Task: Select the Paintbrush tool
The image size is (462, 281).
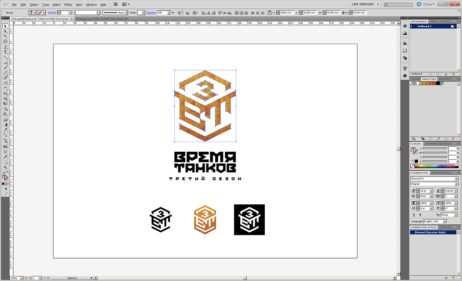Action: tap(5, 67)
